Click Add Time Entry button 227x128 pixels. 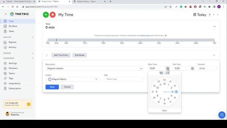click(61, 55)
